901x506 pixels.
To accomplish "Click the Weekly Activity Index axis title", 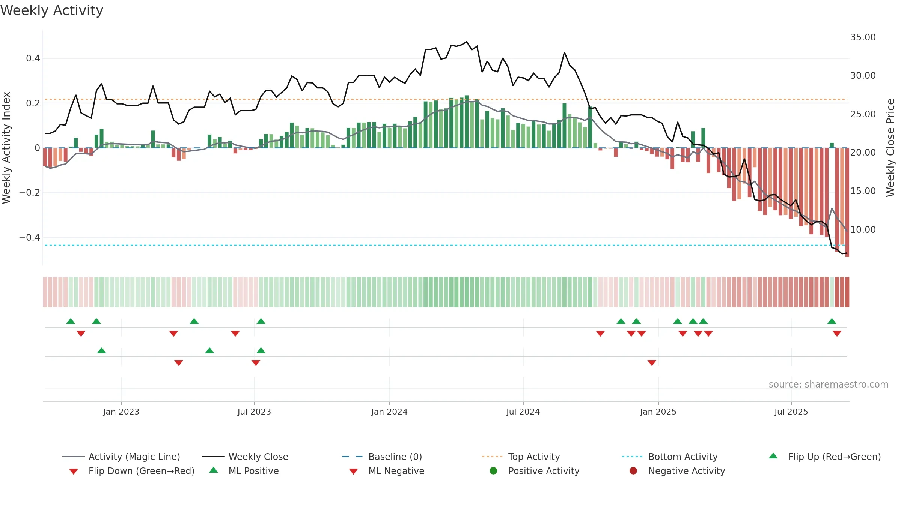I will 6,148.
